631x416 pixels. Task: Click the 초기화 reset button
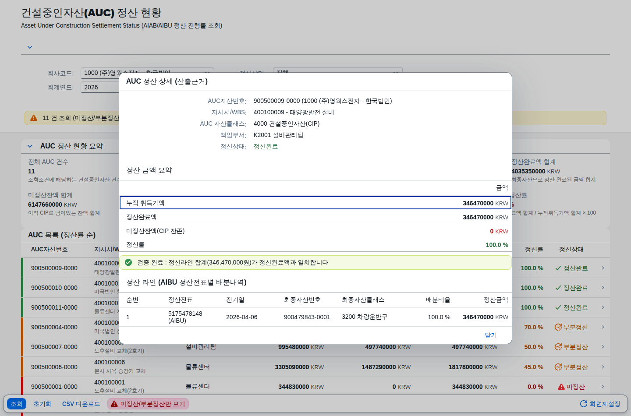point(43,404)
